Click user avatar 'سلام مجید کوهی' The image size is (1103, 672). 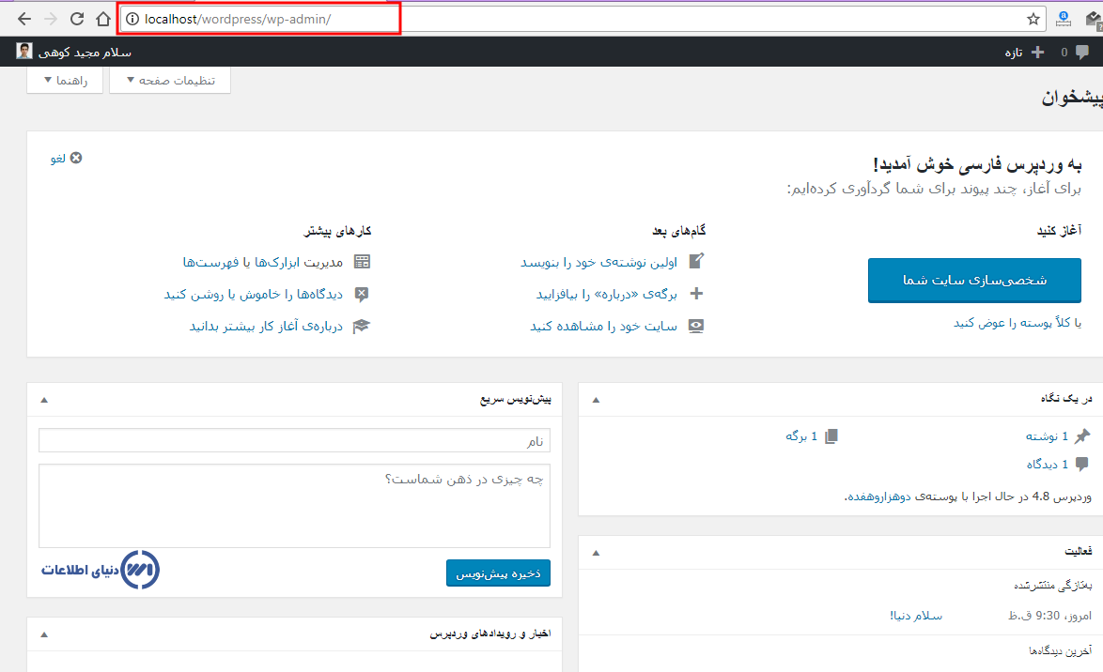24,52
